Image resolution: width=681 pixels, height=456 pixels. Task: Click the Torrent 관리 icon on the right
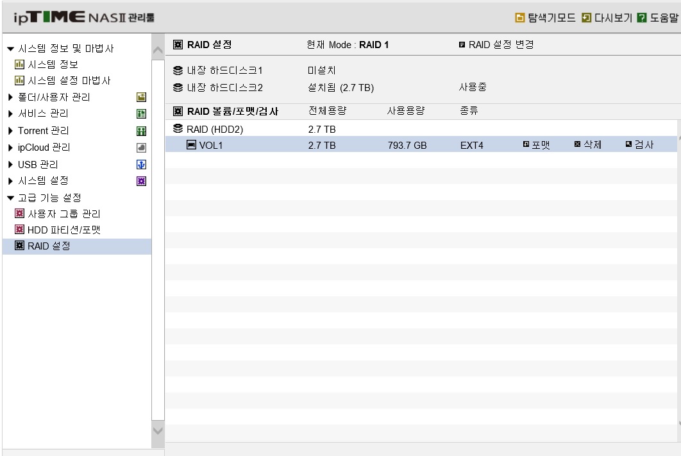pyautogui.click(x=141, y=131)
